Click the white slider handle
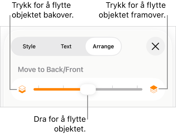 tap(88, 90)
